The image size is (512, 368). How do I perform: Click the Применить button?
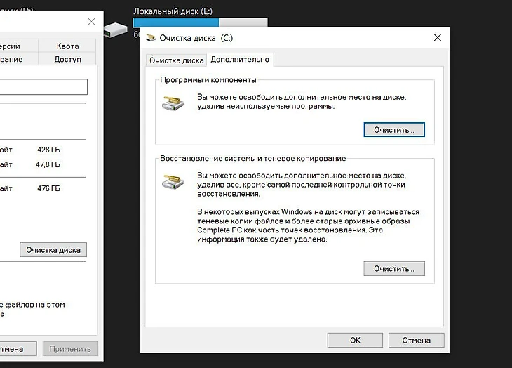[70, 348]
